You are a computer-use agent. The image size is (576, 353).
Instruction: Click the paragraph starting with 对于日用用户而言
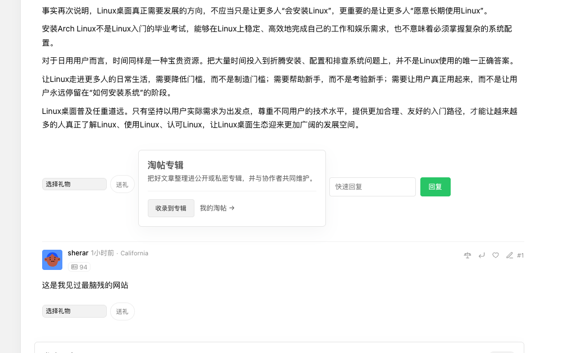tap(279, 61)
